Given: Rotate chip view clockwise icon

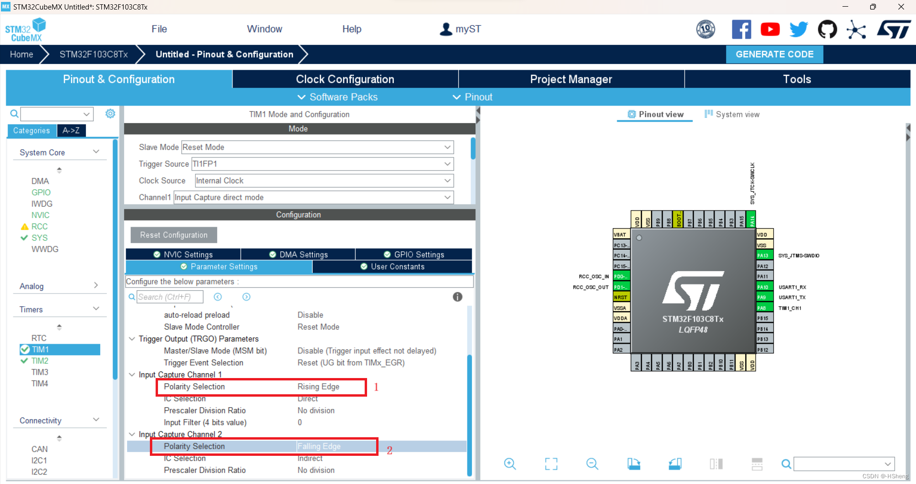Looking at the screenshot, I should (x=633, y=463).
